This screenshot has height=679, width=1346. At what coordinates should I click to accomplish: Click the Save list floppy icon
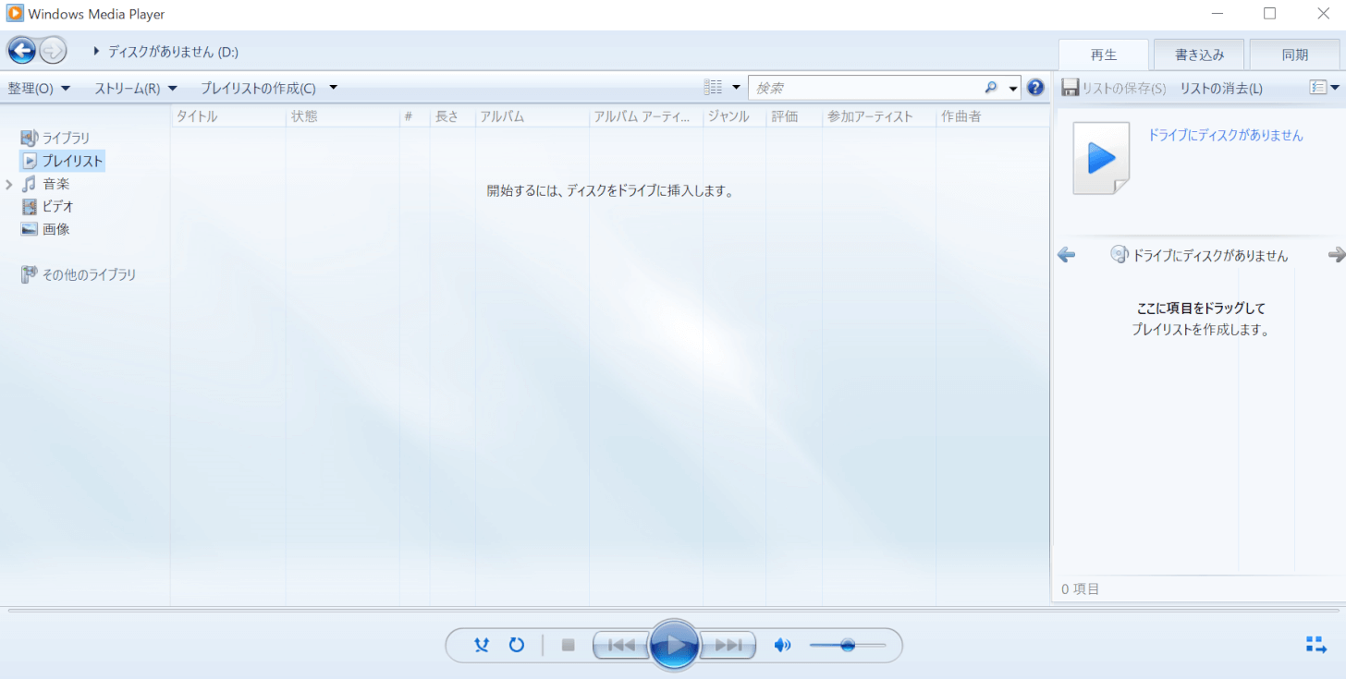point(1071,88)
